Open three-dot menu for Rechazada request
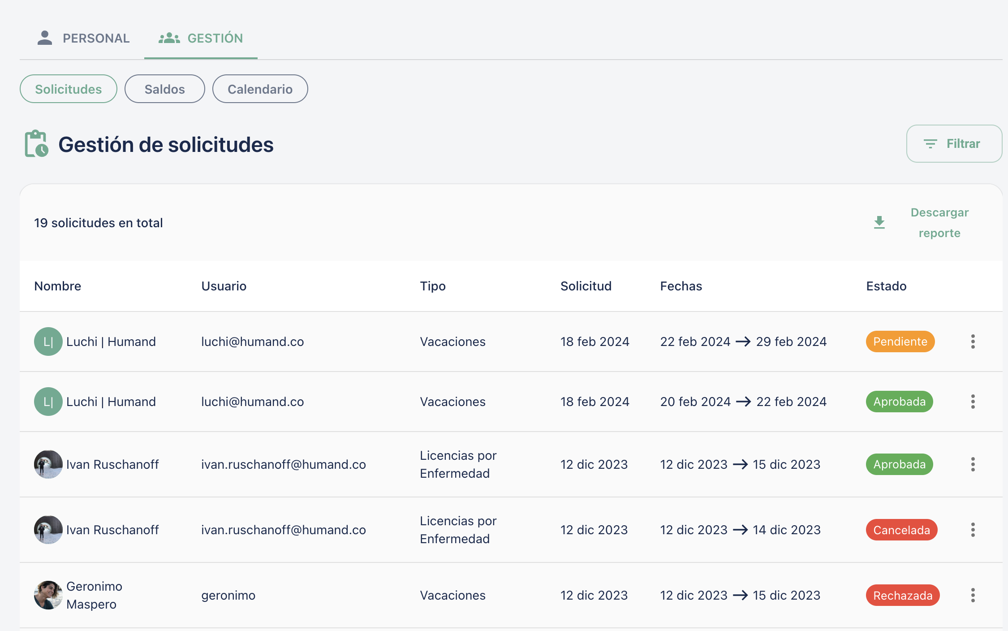This screenshot has height=631, width=1008. (x=973, y=595)
